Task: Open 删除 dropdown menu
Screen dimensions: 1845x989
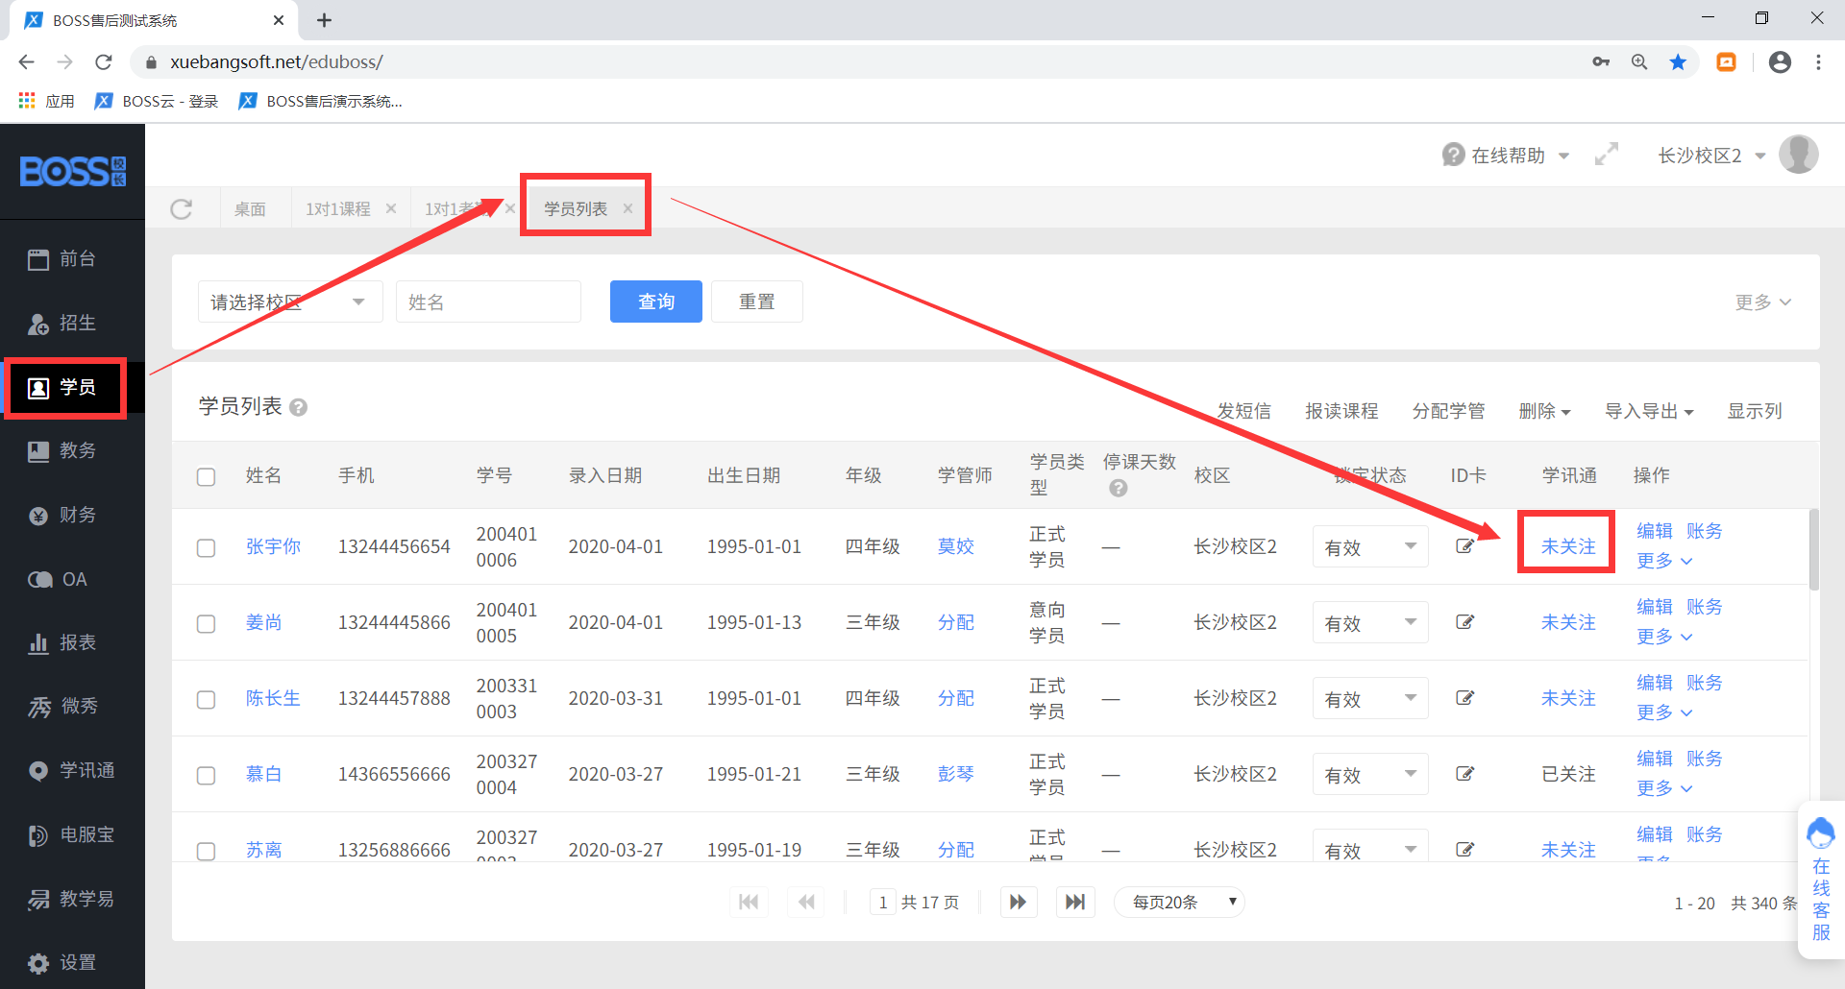Action: pos(1544,411)
